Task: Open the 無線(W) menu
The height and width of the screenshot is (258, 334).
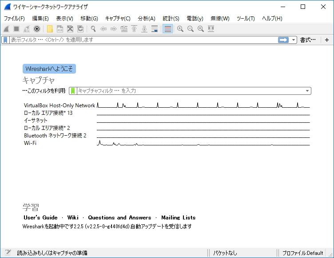Action: [220, 19]
